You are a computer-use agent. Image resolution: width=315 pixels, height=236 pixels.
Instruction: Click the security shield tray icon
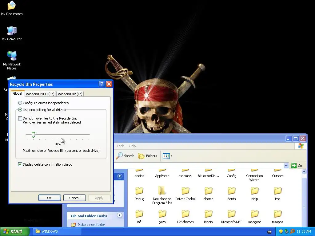(281, 231)
